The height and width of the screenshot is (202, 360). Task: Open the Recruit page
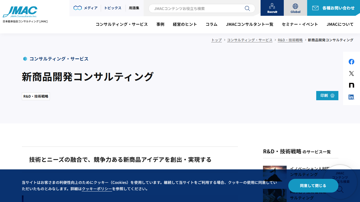272,8
